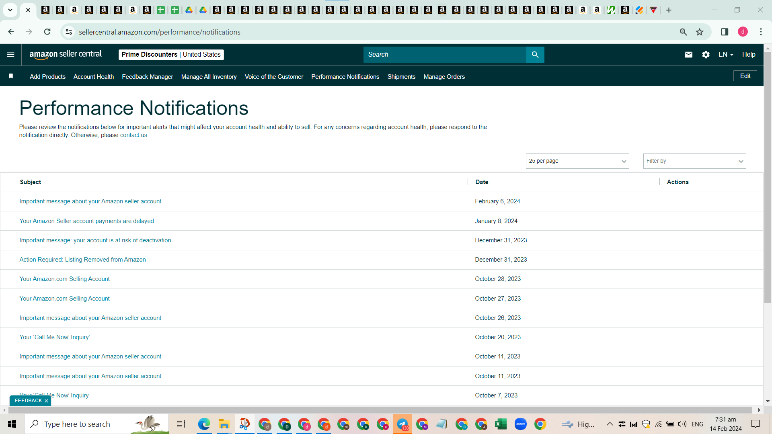Open the volume control in the system tray
772x434 pixels.
pos(682,424)
